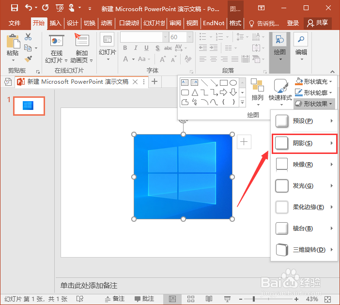
Task: Center align text in paragraph group
Action: click(x=214, y=59)
